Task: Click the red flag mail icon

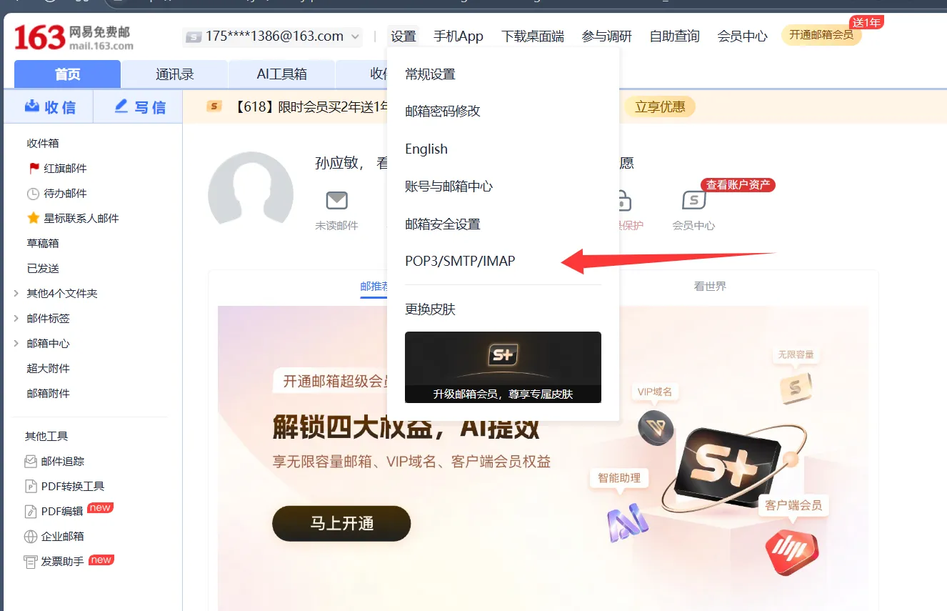Action: (x=34, y=169)
